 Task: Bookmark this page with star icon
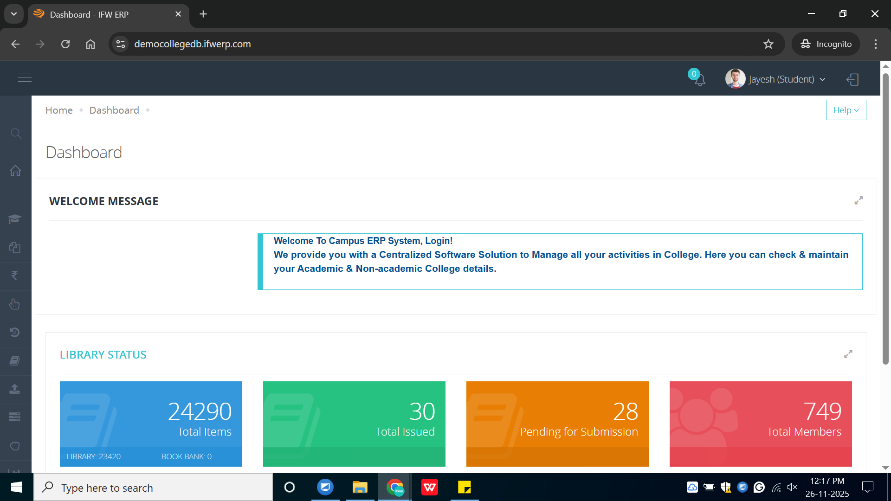click(x=768, y=44)
